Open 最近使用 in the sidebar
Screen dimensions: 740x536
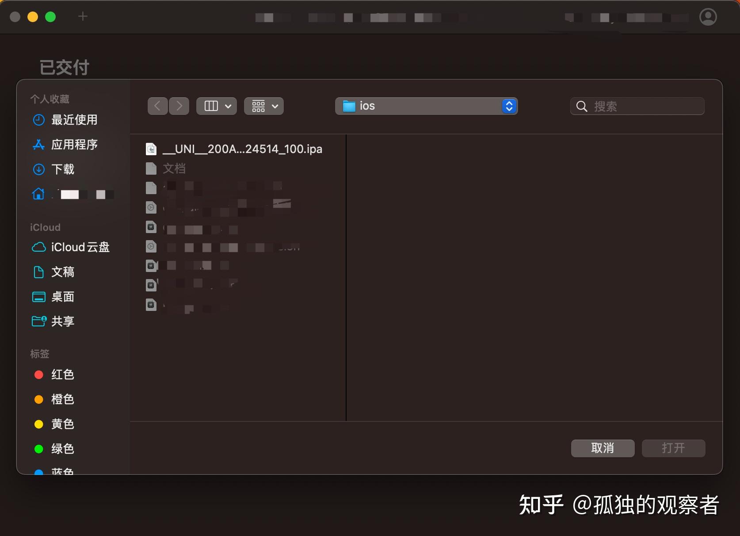tap(75, 120)
